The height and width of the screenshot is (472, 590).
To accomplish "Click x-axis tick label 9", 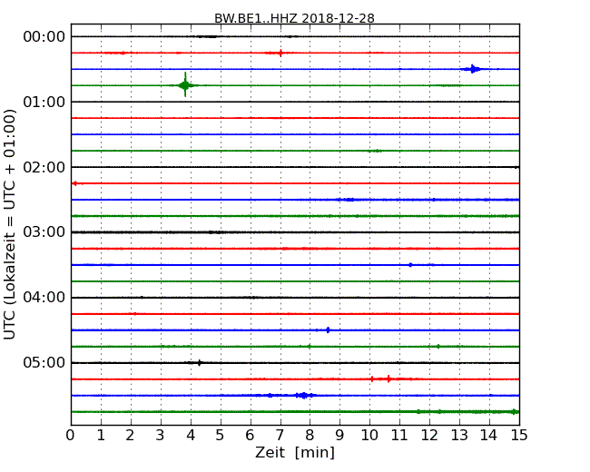I will pos(339,436).
